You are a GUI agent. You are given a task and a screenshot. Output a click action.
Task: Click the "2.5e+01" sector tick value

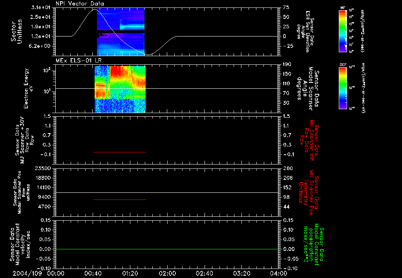pos(41,17)
